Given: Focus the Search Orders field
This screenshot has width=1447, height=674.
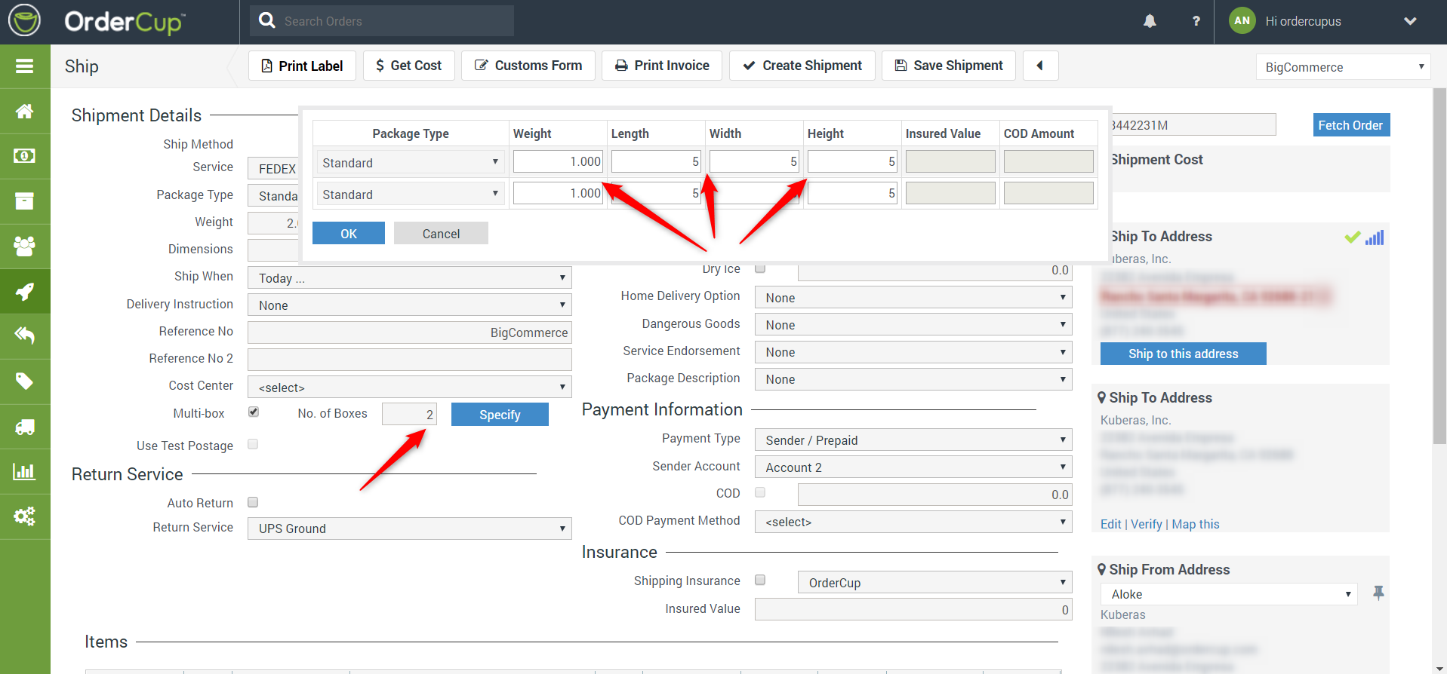Looking at the screenshot, I should [x=382, y=21].
